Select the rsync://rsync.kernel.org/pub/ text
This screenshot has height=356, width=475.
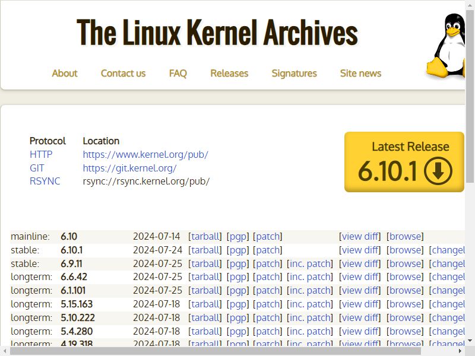(146, 182)
